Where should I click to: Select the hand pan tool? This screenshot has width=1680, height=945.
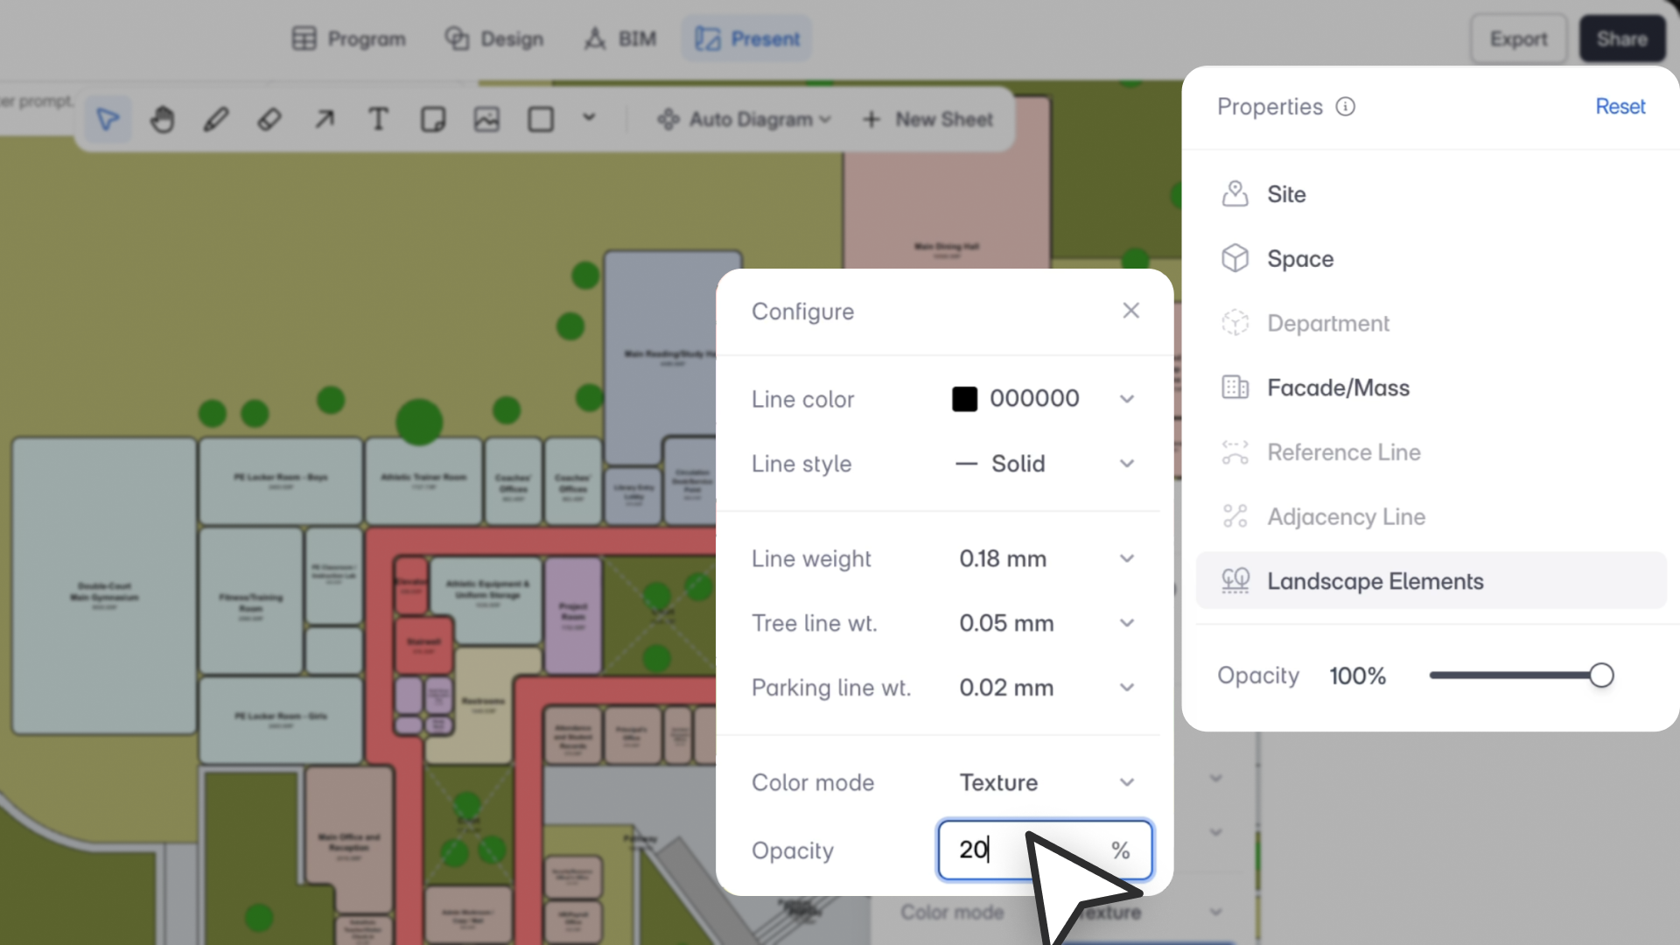click(162, 119)
